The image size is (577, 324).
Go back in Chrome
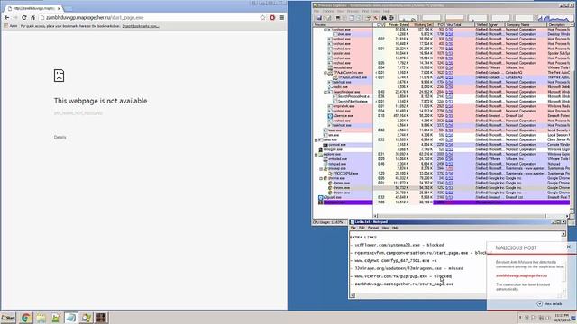pos(6,18)
